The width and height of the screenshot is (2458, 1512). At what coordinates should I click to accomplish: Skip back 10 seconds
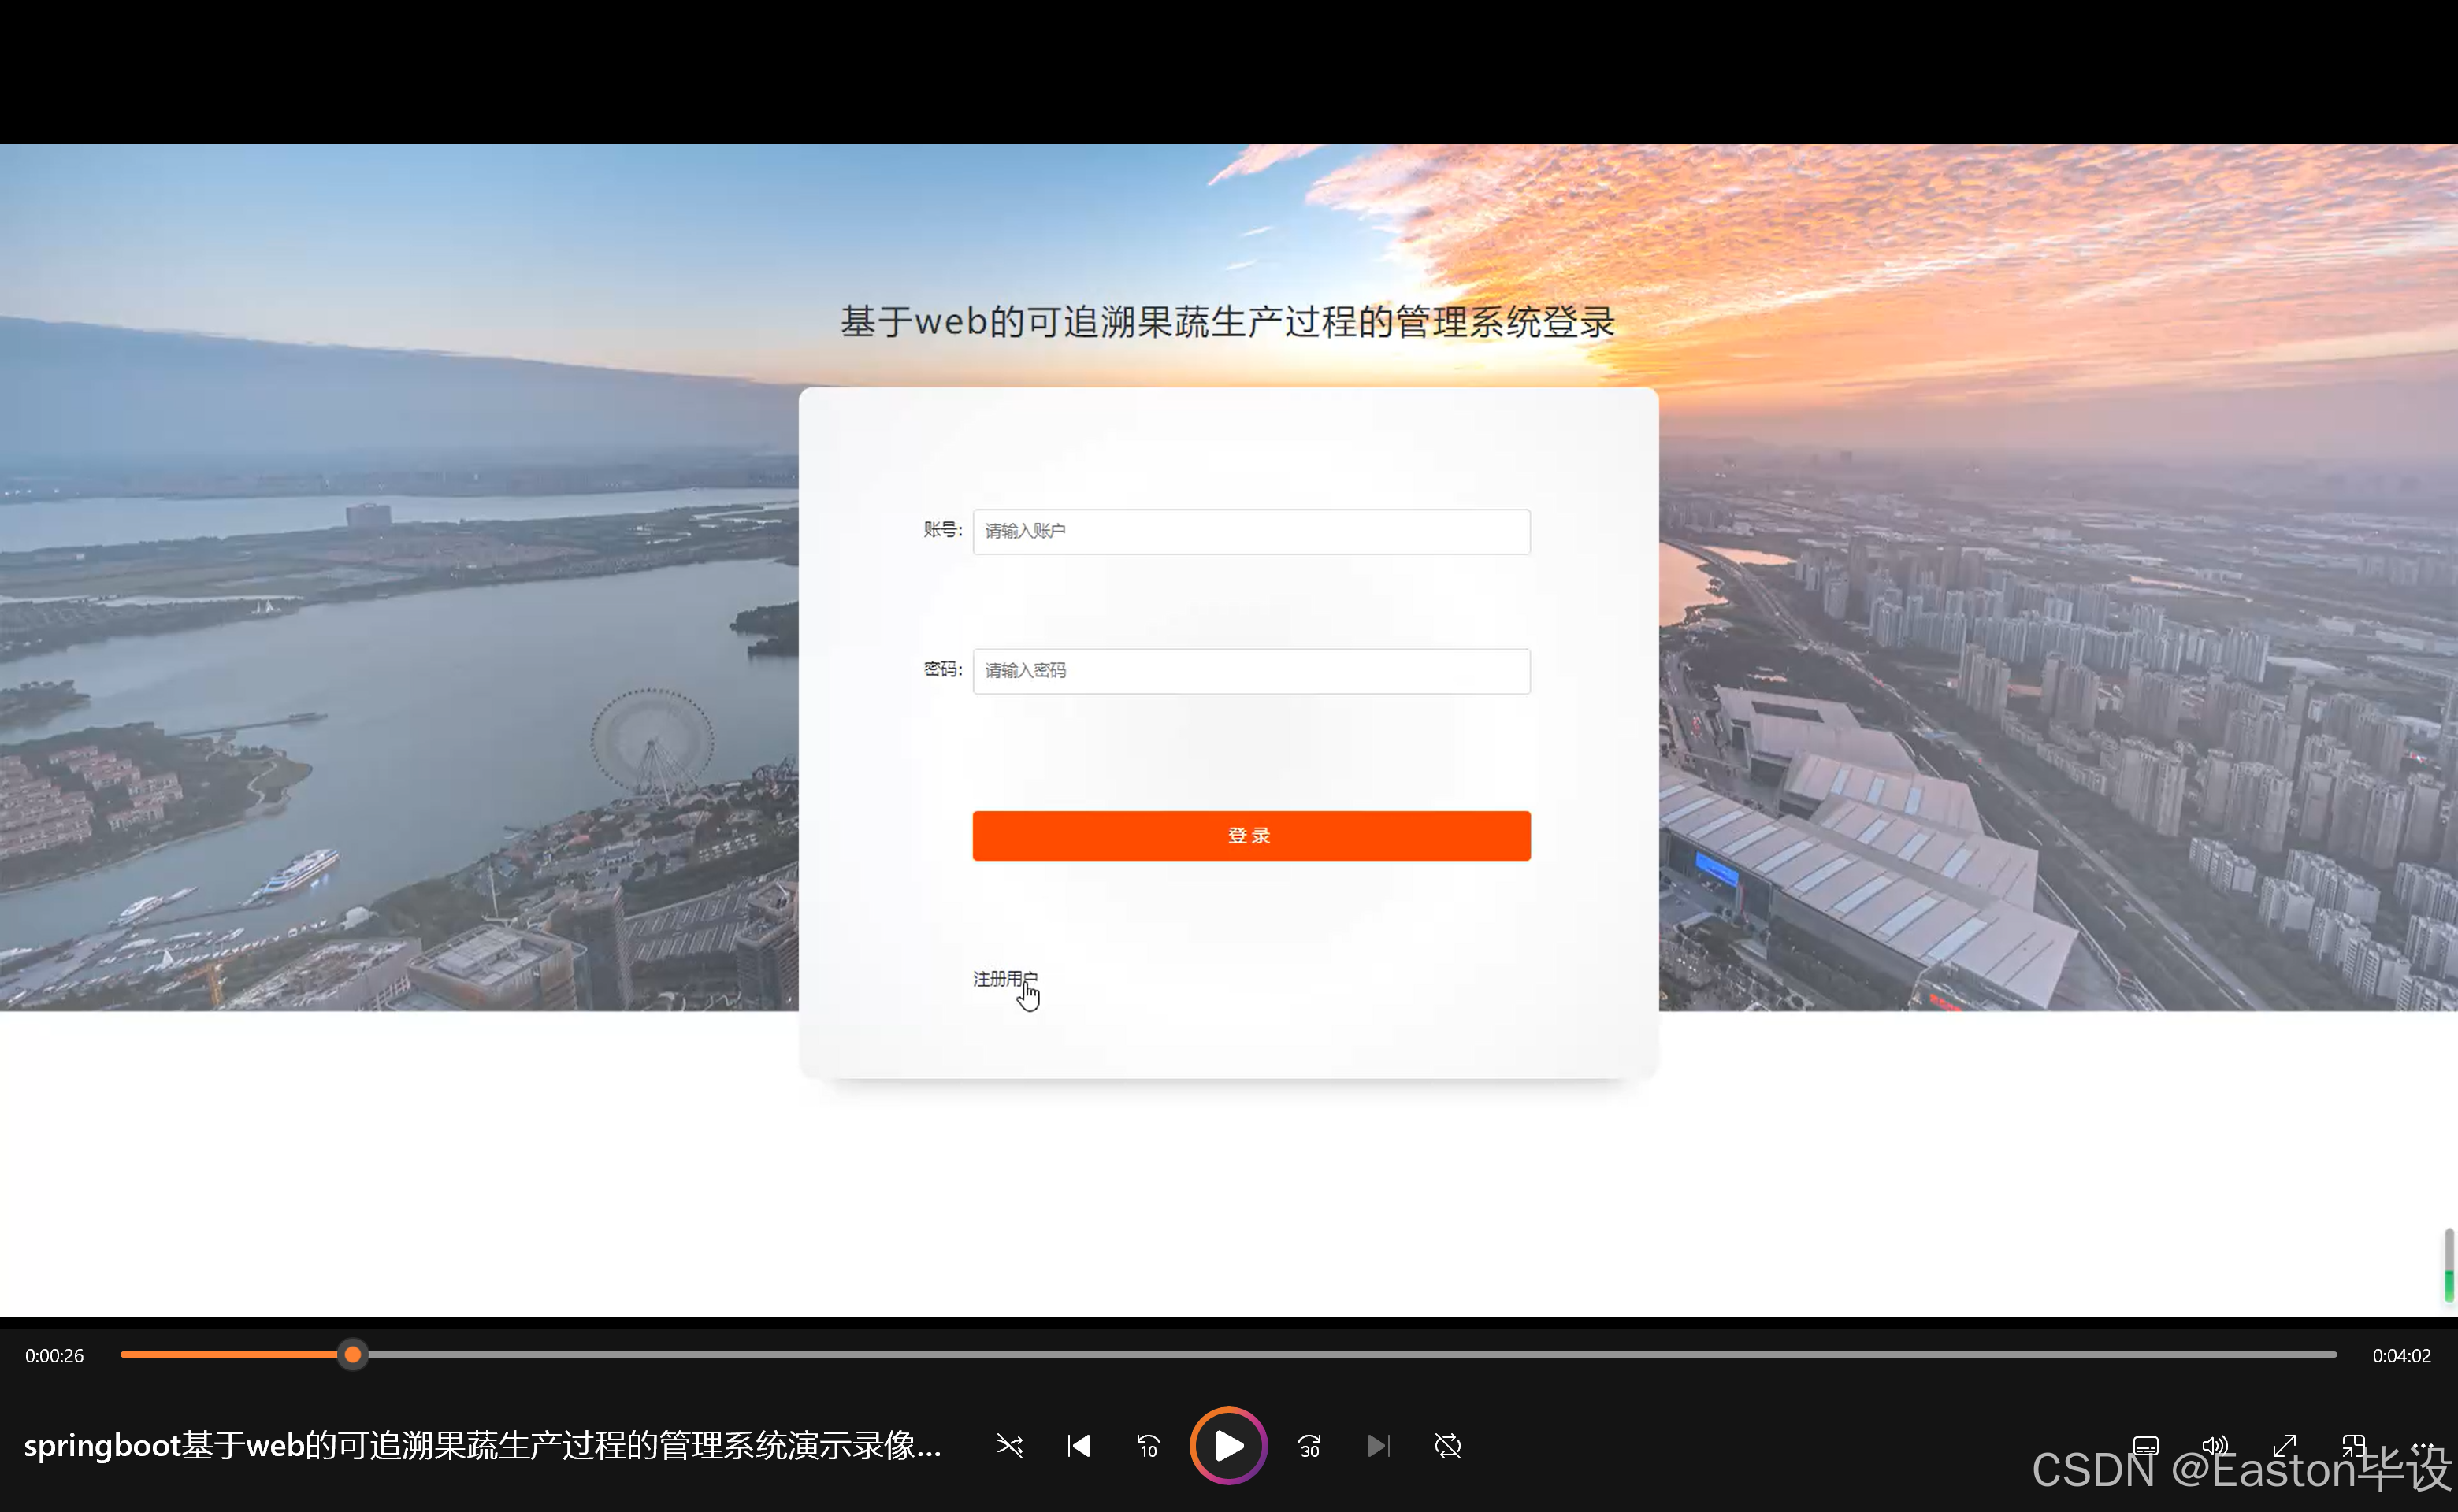click(x=1148, y=1446)
